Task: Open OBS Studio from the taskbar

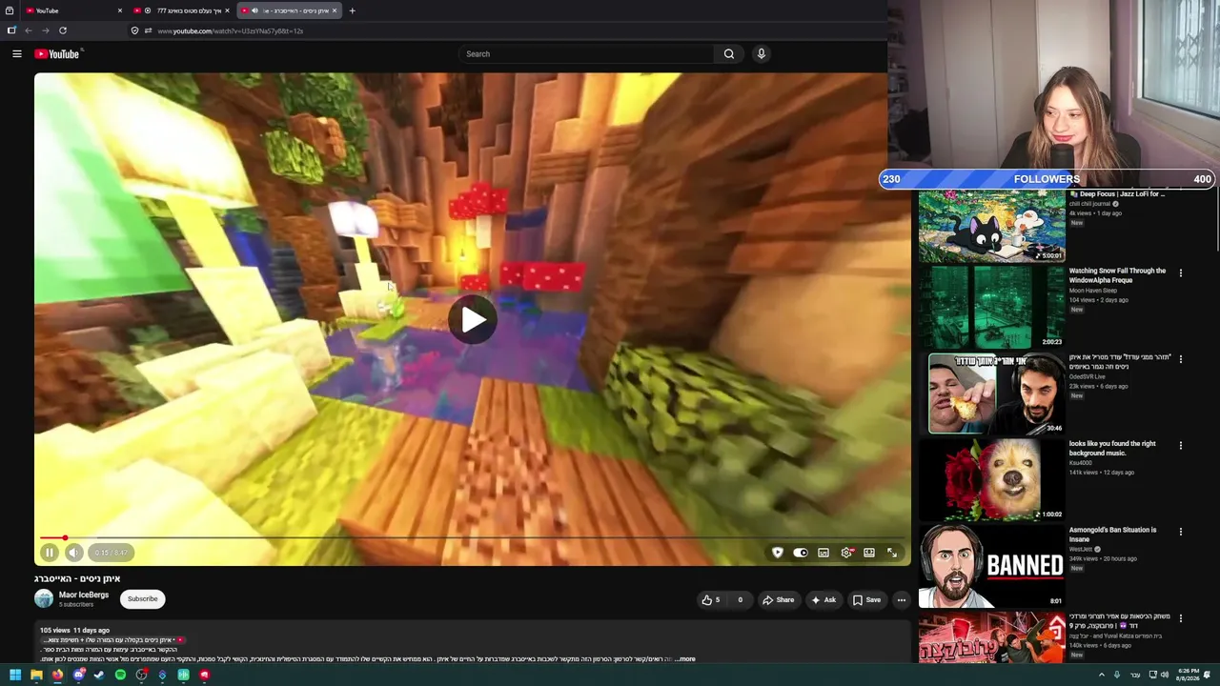Action: 141,676
